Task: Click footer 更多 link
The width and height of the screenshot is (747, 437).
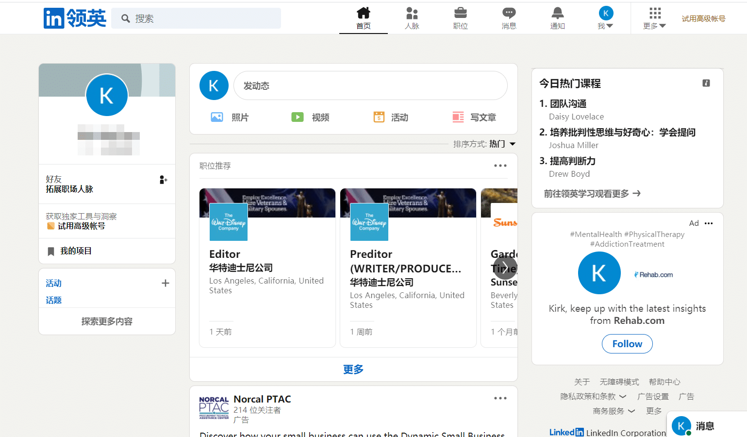Action: tap(654, 411)
